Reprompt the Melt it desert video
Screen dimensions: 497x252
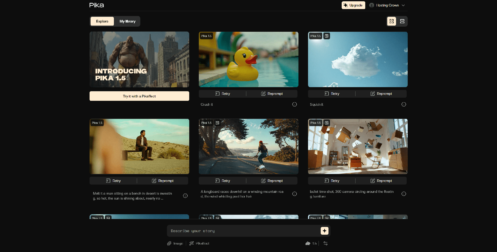click(163, 181)
